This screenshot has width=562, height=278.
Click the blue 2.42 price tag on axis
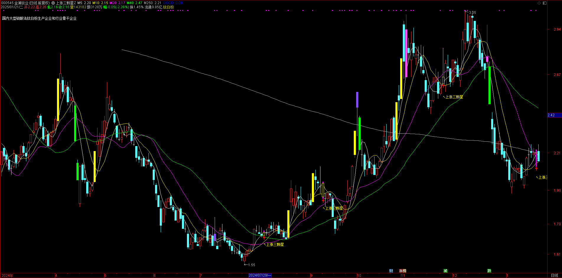coord(554,115)
